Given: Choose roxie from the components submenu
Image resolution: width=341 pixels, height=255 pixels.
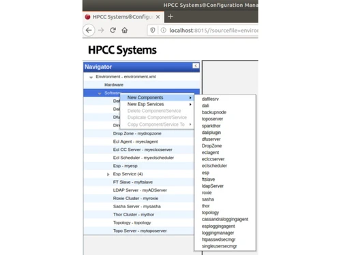Looking at the screenshot, I should (207, 192).
